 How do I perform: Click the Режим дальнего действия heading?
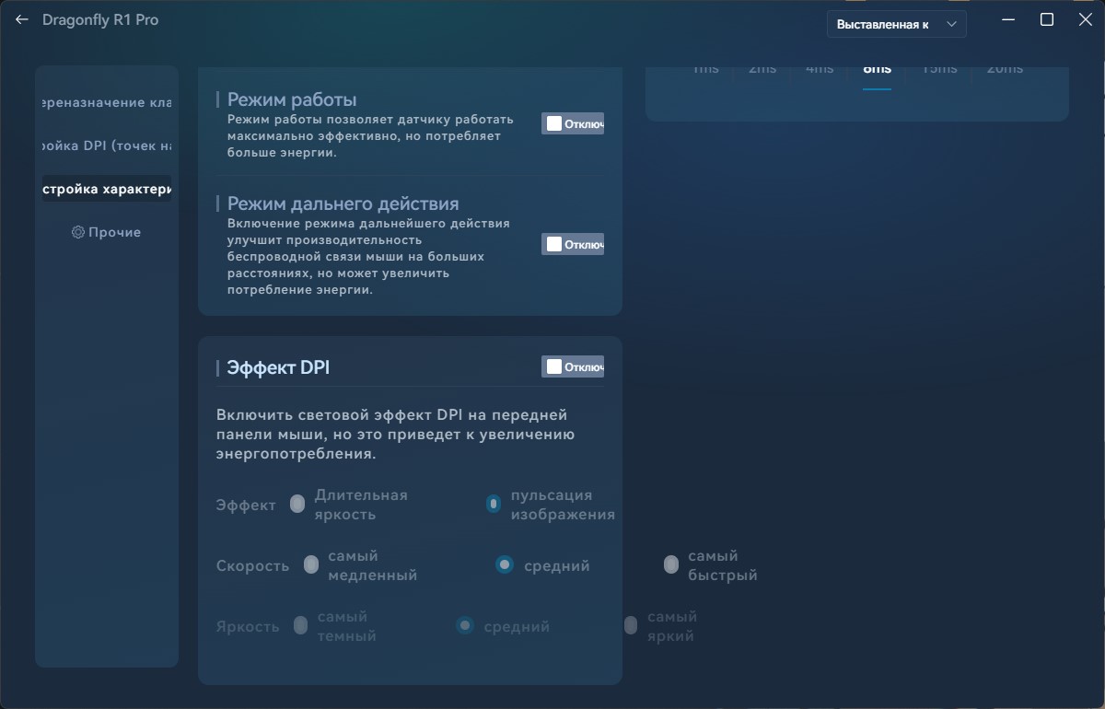343,203
